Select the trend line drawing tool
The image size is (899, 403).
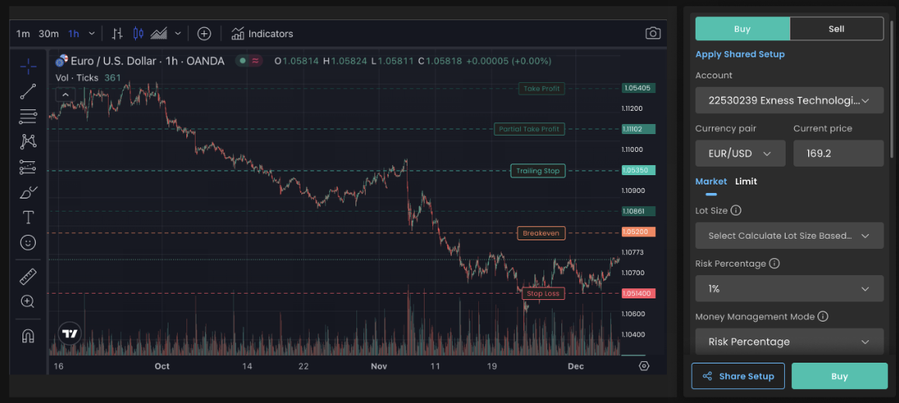click(x=28, y=91)
